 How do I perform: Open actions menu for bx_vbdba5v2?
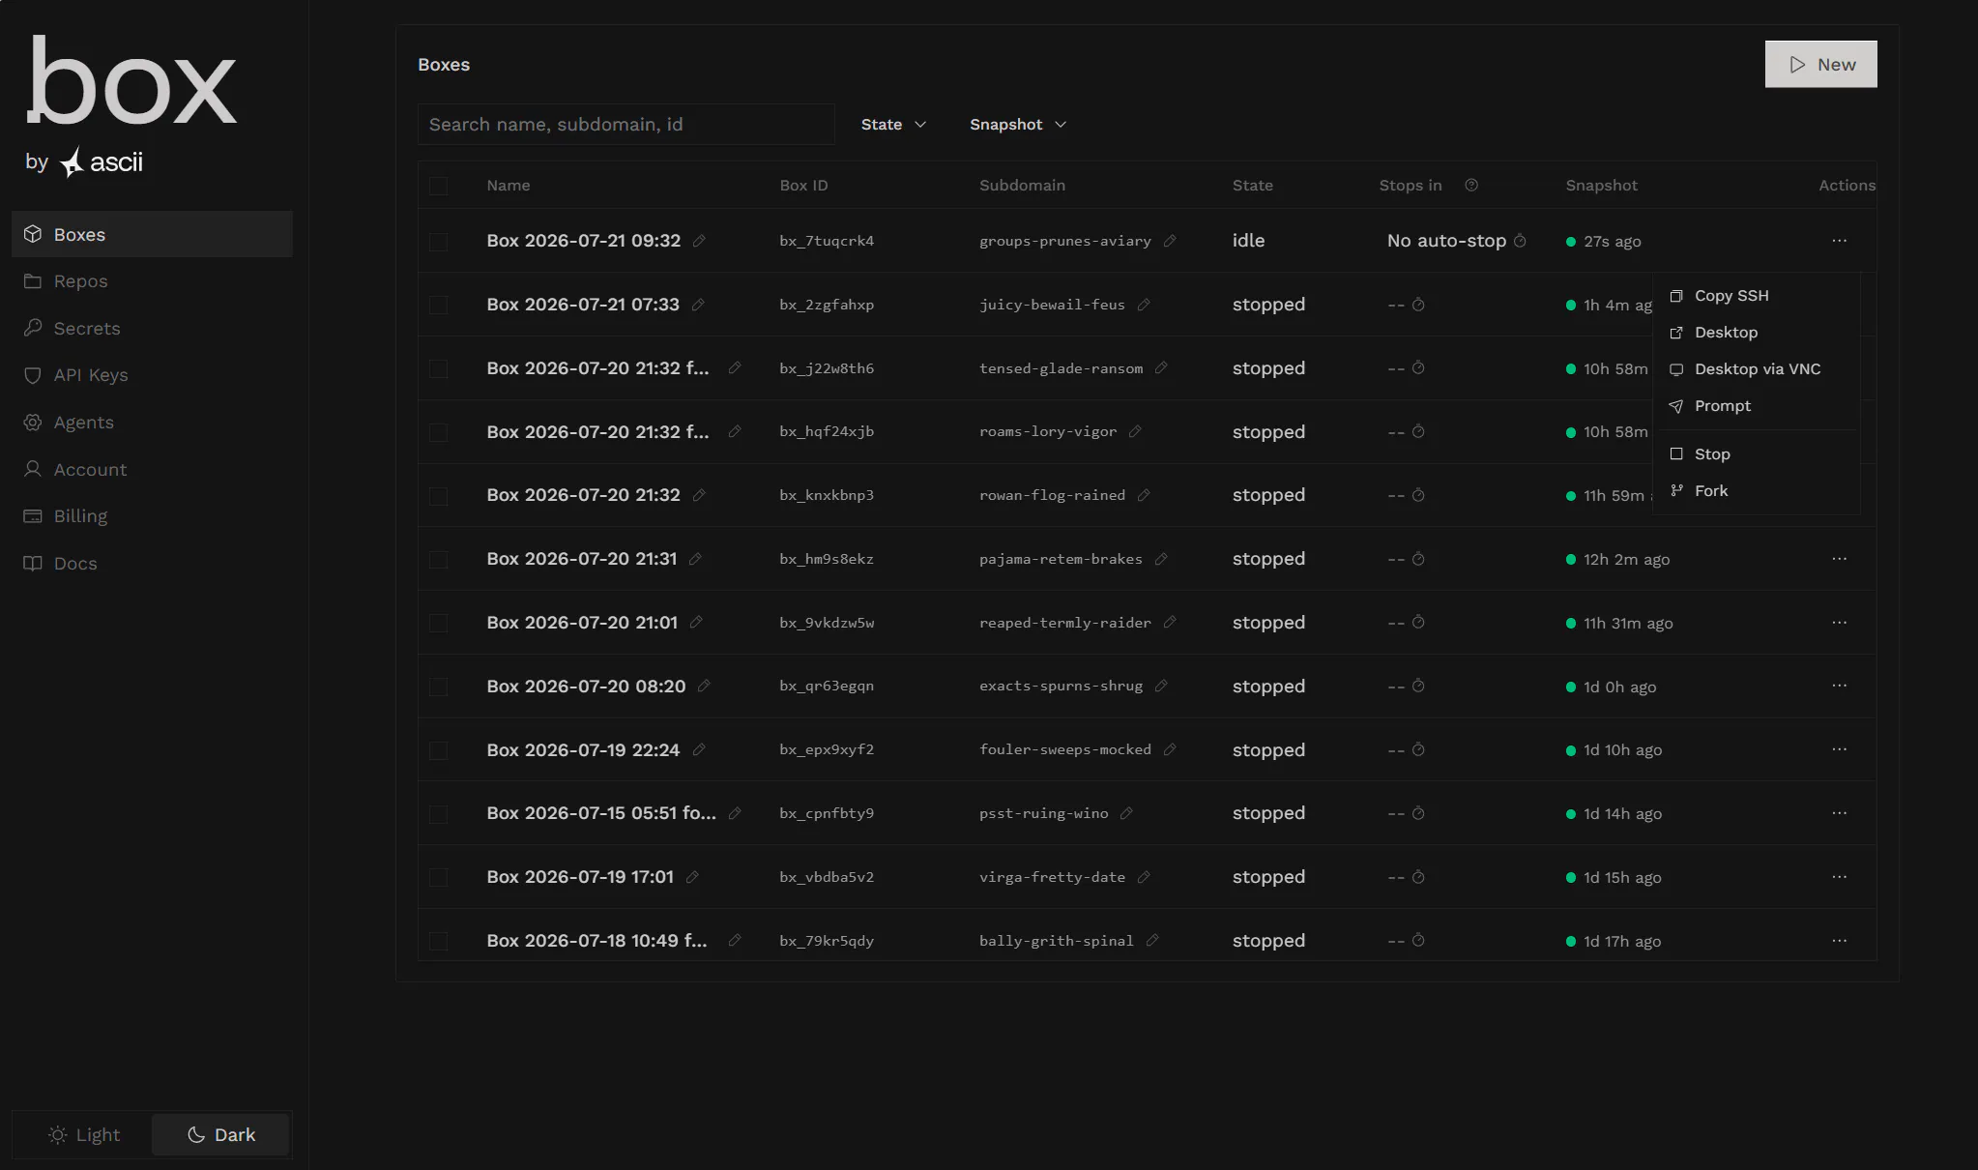tap(1839, 877)
